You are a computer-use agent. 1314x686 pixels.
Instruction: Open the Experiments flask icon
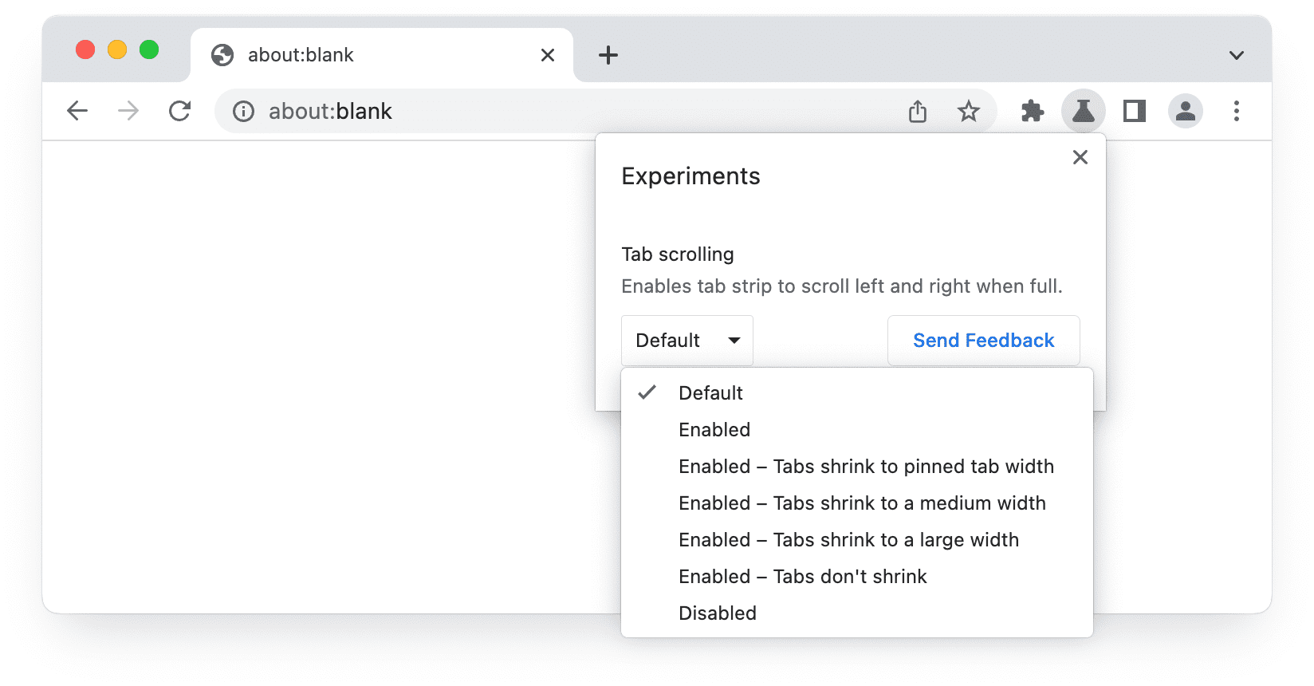pyautogui.click(x=1083, y=111)
